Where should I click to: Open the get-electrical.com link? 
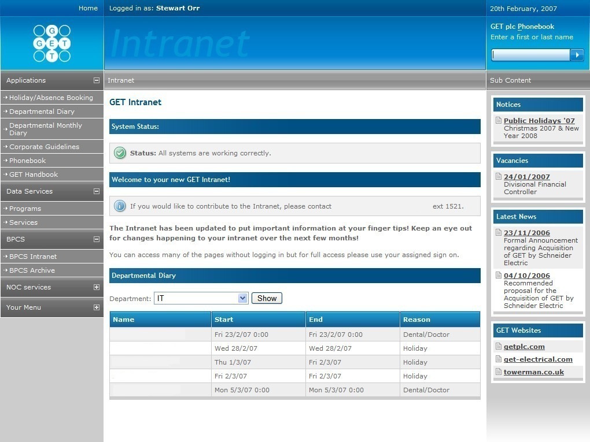tap(538, 359)
